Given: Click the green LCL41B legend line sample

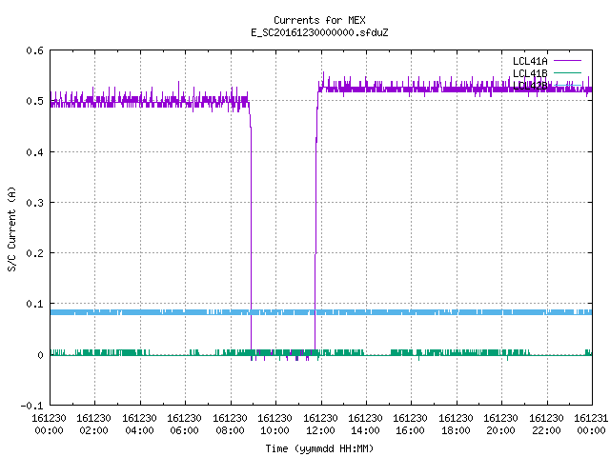Looking at the screenshot, I should coord(567,72).
